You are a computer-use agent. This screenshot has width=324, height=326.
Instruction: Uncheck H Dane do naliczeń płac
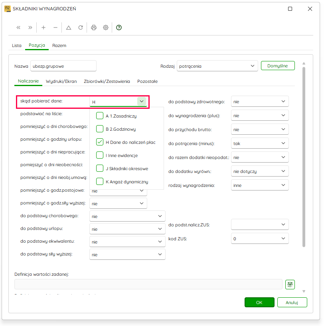[100, 142]
